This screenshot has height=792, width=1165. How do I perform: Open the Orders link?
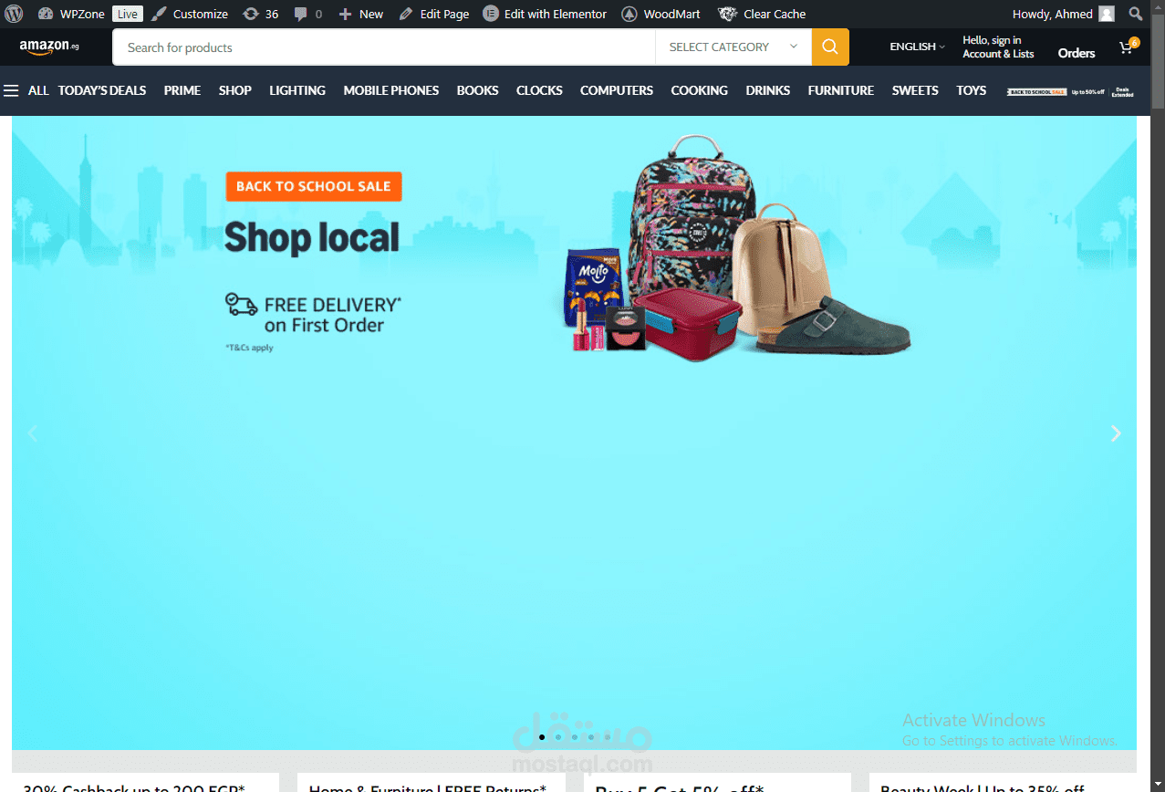[1077, 53]
